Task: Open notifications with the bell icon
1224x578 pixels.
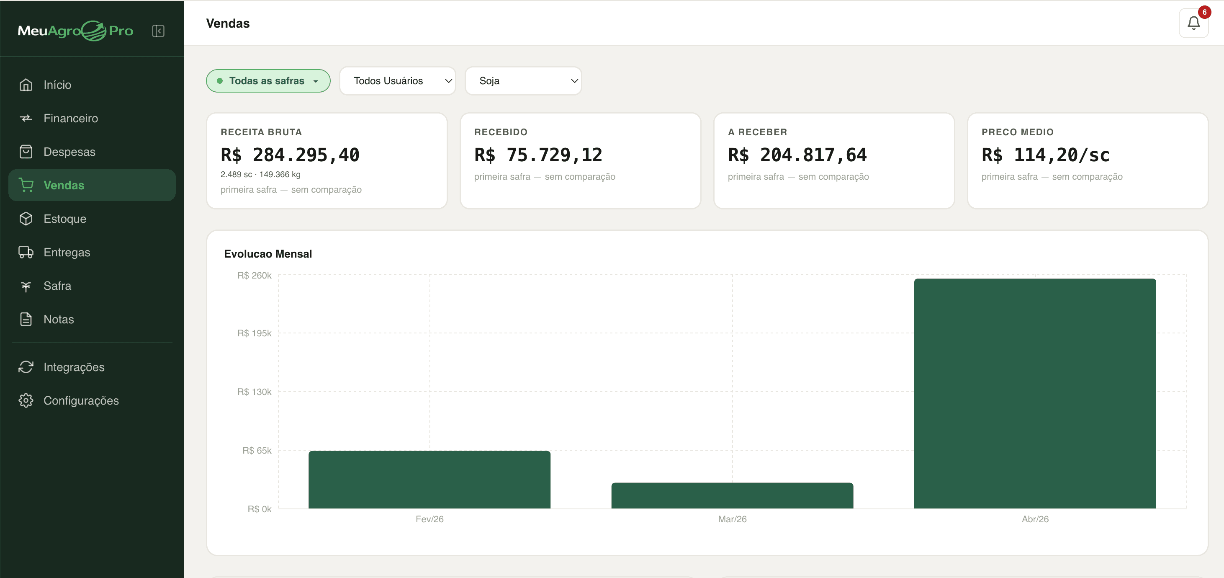Action: 1193,22
